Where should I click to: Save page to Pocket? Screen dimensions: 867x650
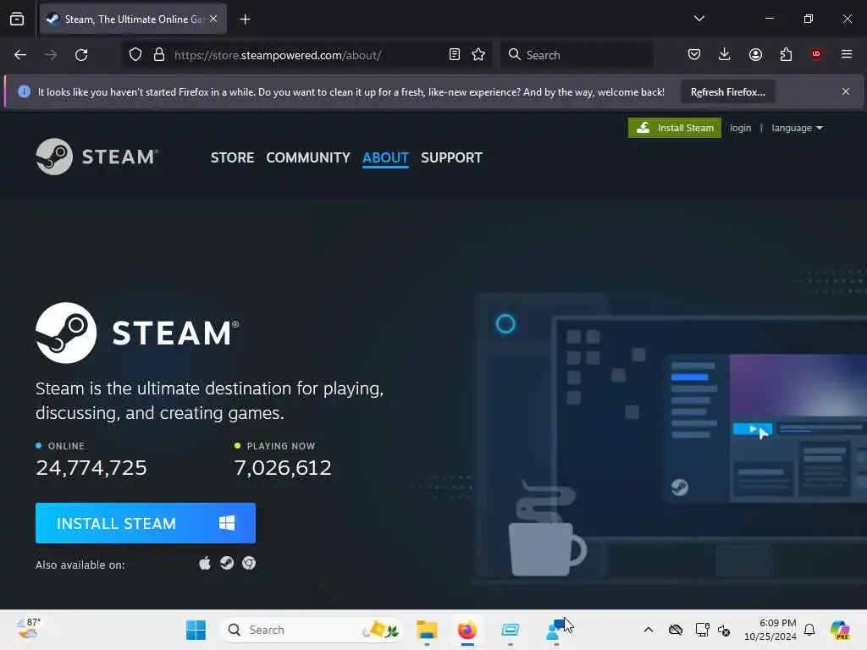tap(694, 54)
